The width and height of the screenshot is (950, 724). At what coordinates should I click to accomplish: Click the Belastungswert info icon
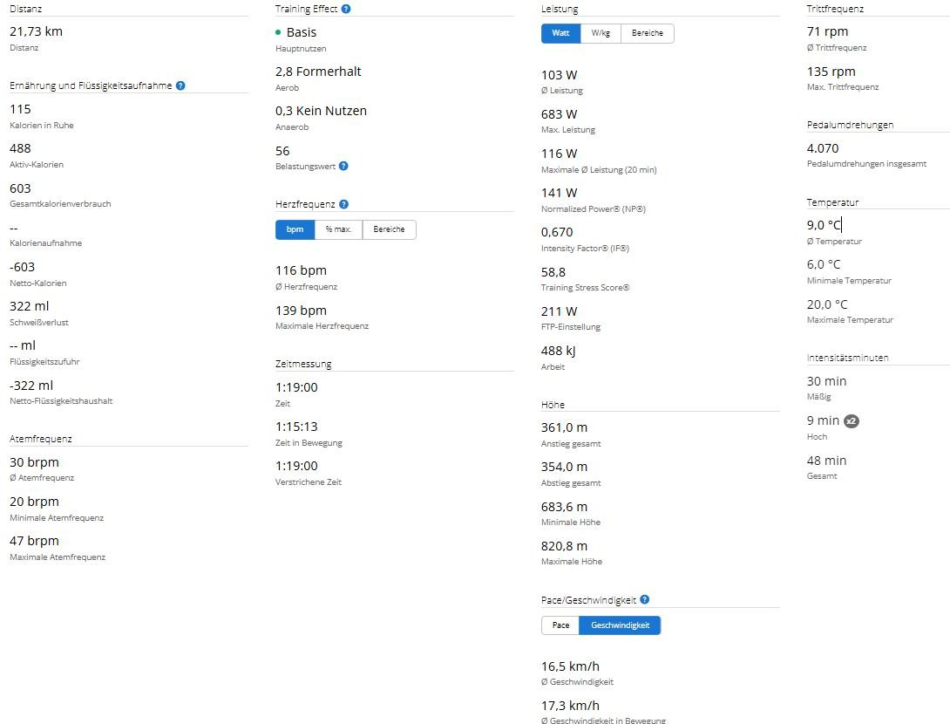[x=343, y=166]
